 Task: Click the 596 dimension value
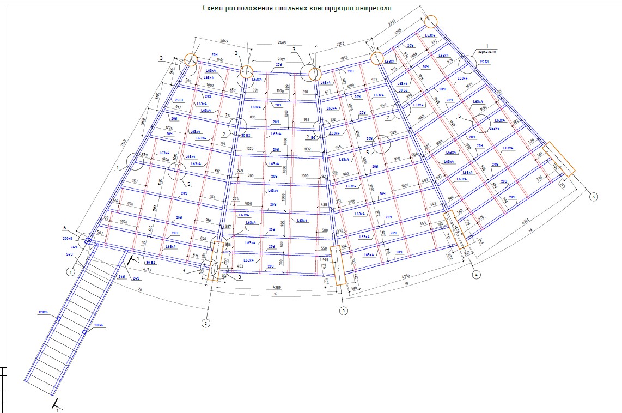pos(188,81)
